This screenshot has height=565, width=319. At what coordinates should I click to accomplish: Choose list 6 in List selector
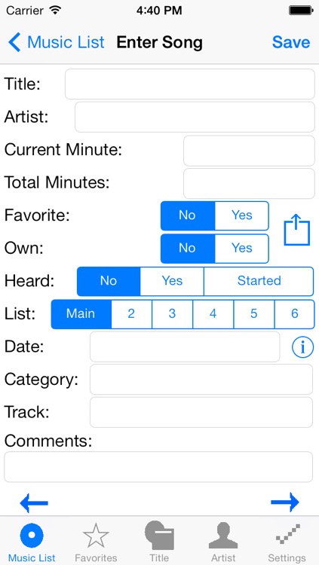coord(294,314)
